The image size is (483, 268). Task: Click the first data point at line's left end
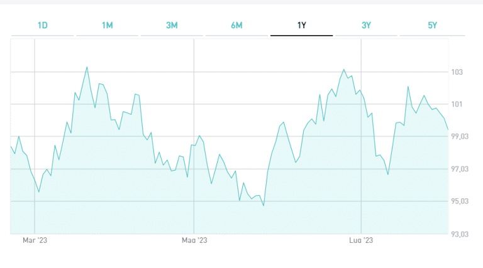[11, 146]
